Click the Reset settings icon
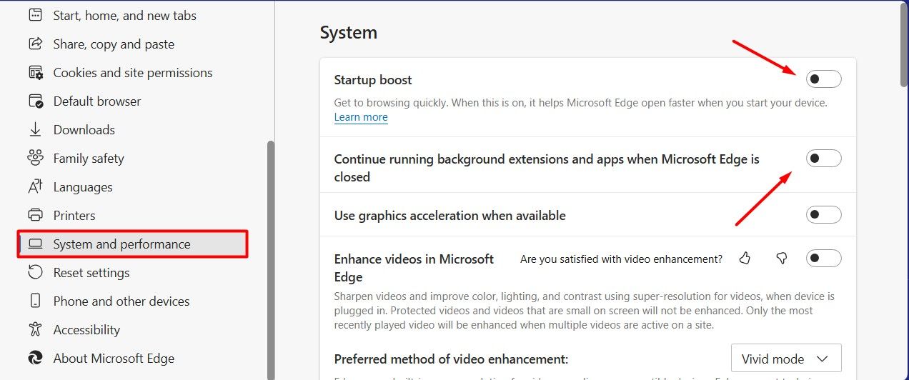 pos(35,272)
